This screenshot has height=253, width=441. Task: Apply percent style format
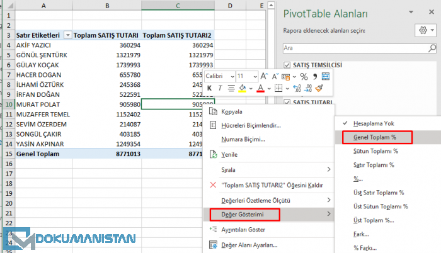304,76
